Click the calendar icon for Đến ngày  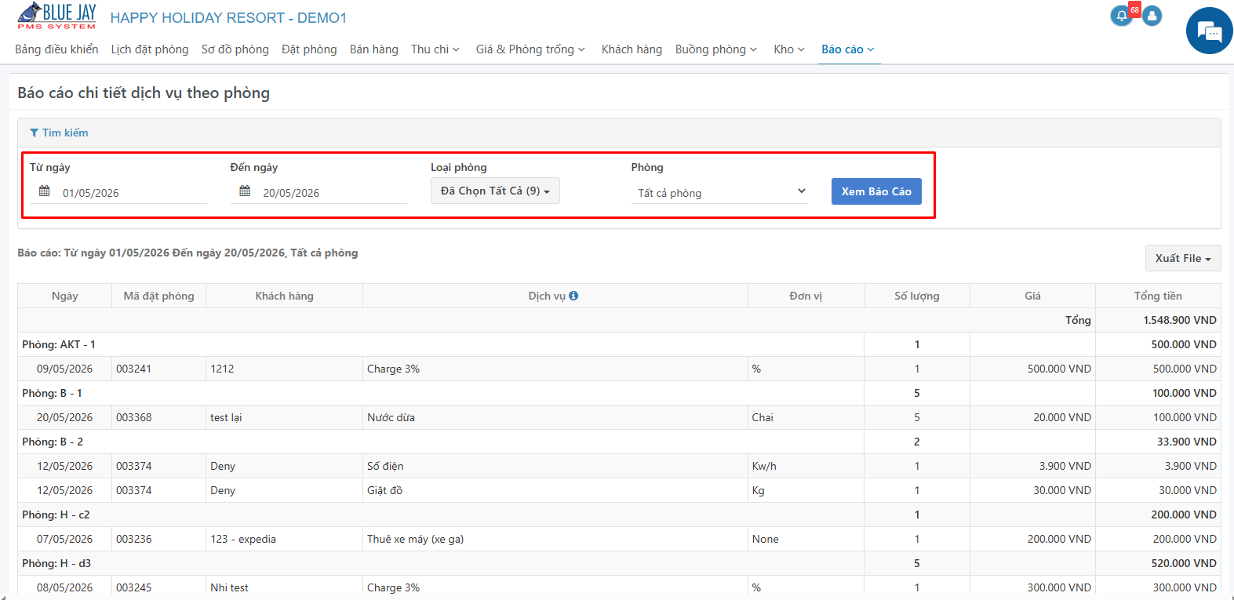point(245,191)
